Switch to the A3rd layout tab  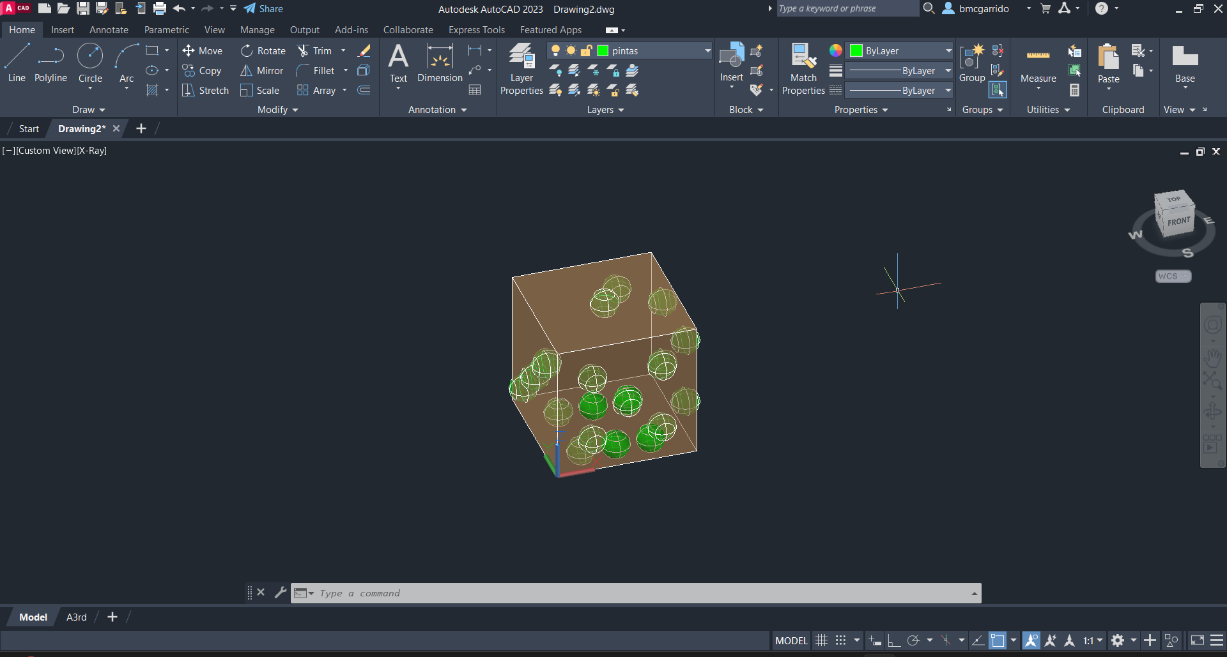point(76,617)
